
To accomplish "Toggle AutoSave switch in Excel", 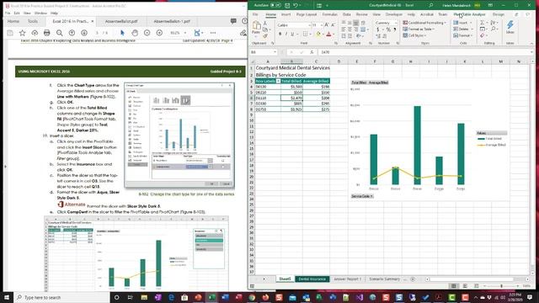I will coord(275,5).
